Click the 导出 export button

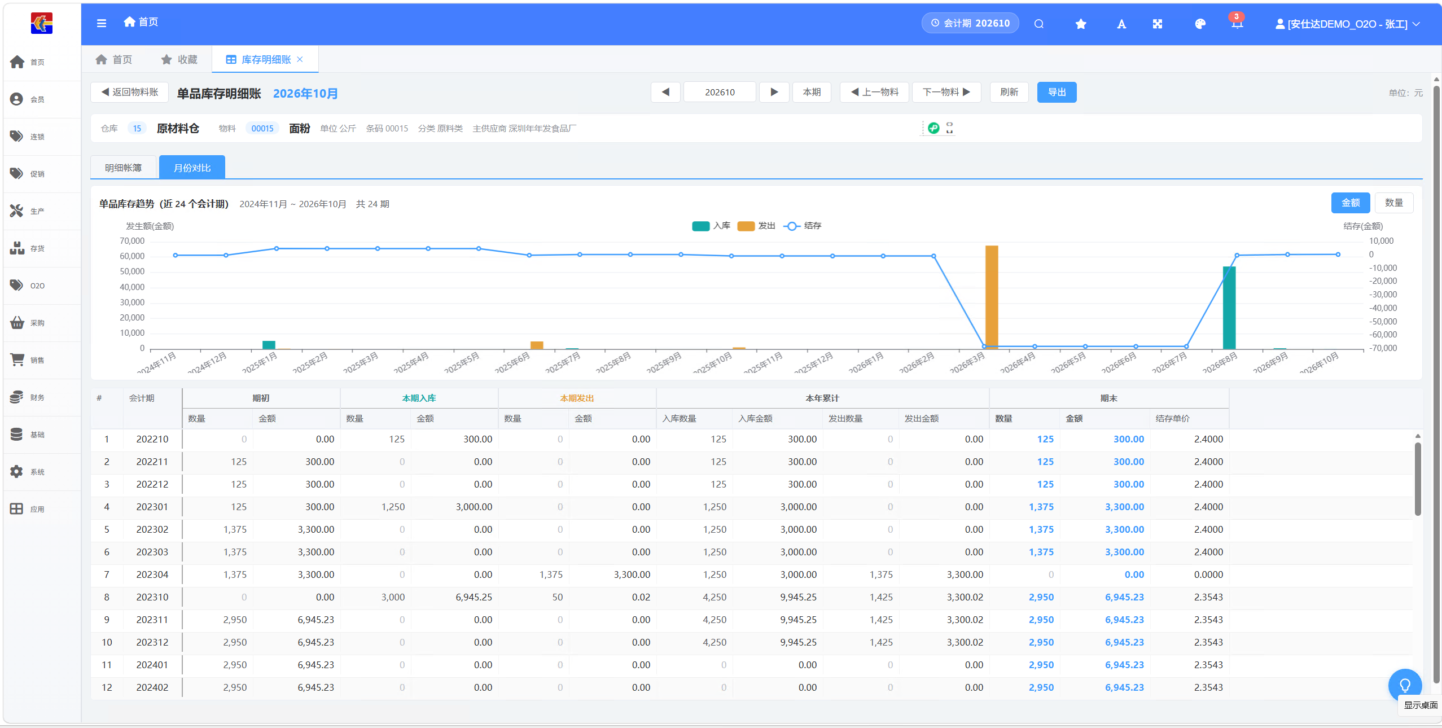pyautogui.click(x=1057, y=92)
